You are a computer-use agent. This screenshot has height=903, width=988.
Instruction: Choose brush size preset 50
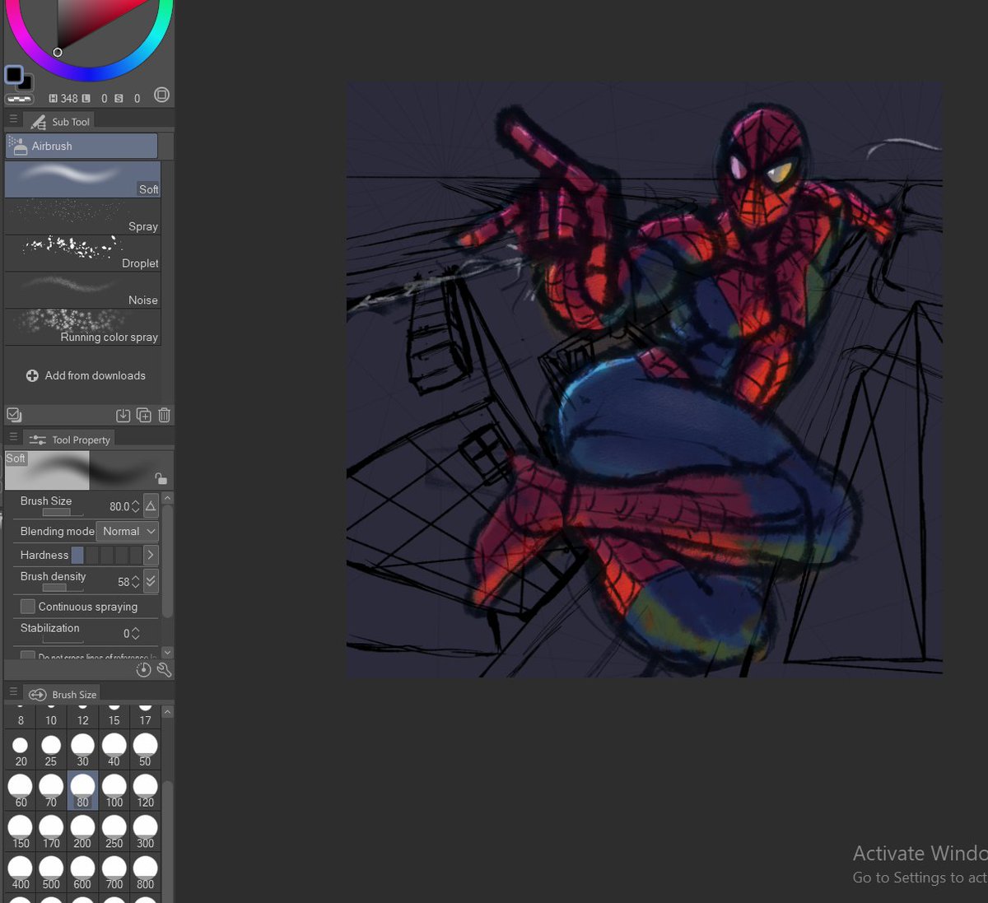145,751
